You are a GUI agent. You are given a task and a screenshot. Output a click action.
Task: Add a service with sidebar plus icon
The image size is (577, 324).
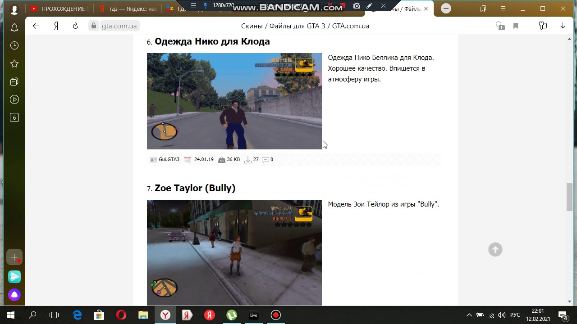tap(14, 257)
